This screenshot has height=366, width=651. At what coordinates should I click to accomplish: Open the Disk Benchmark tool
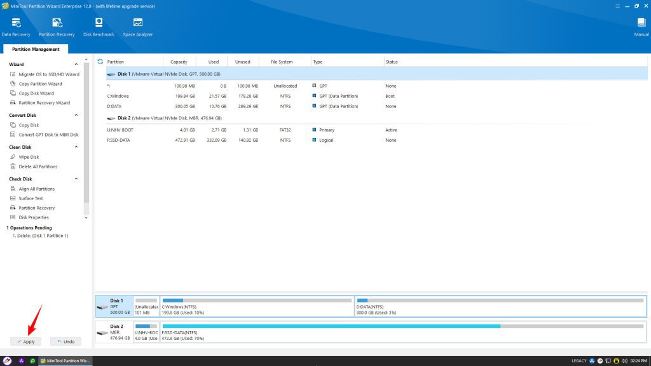pos(99,27)
